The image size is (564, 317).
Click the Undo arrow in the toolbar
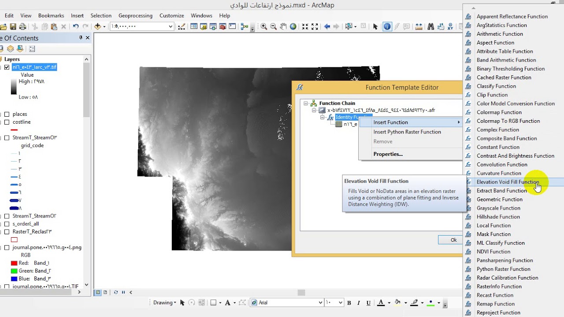(76, 26)
